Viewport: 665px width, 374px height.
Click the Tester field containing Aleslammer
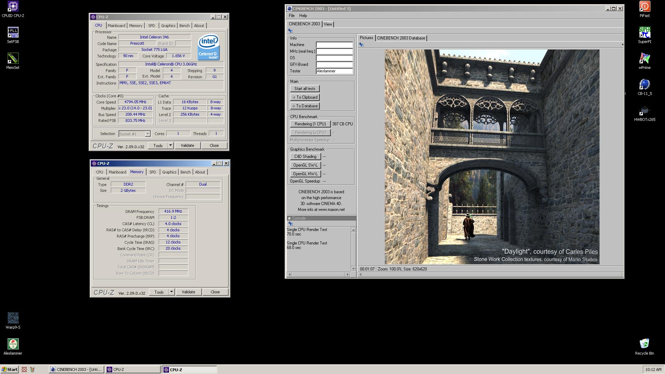pyautogui.click(x=334, y=71)
